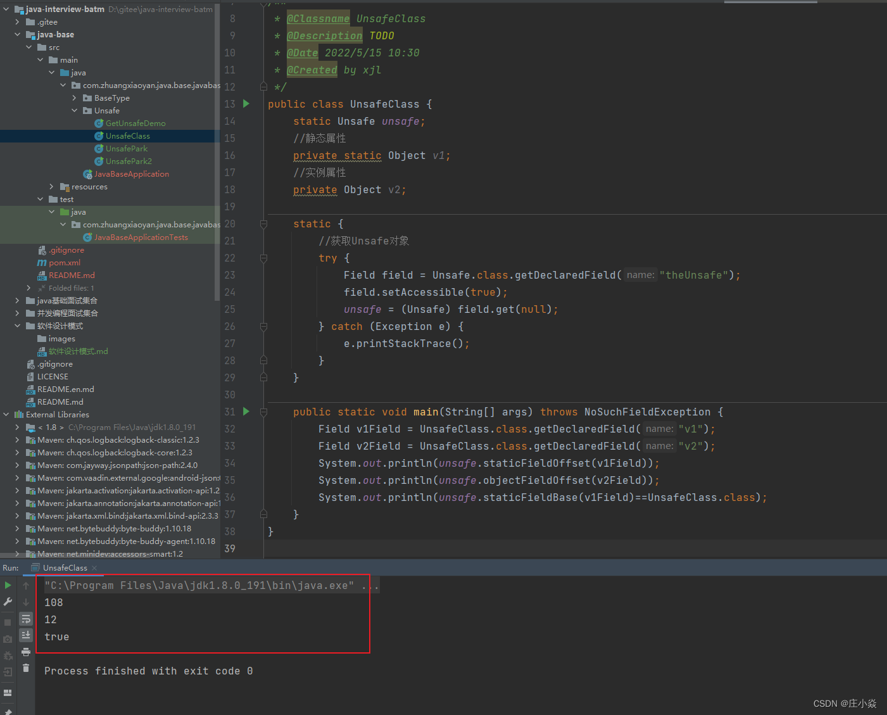Fold the static block at line 20

tap(263, 224)
